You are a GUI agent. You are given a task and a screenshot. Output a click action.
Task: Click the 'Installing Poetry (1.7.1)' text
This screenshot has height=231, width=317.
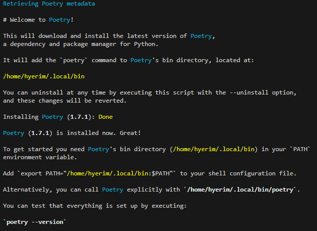click(x=49, y=117)
